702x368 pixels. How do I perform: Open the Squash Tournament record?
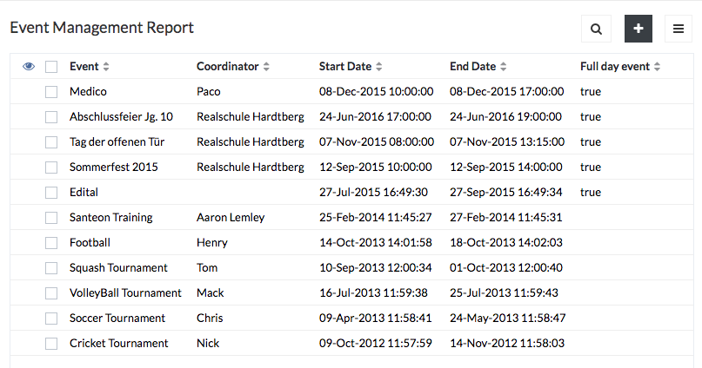pos(118,267)
